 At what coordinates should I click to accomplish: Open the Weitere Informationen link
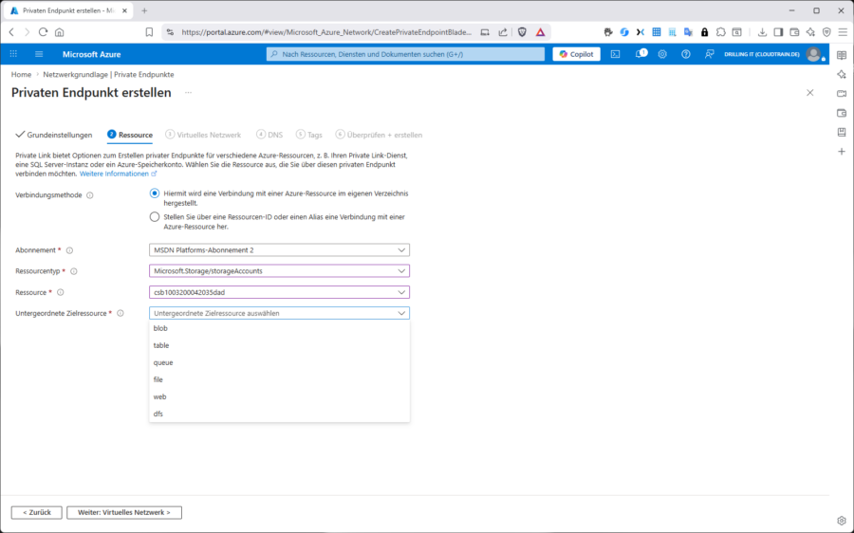[119, 174]
